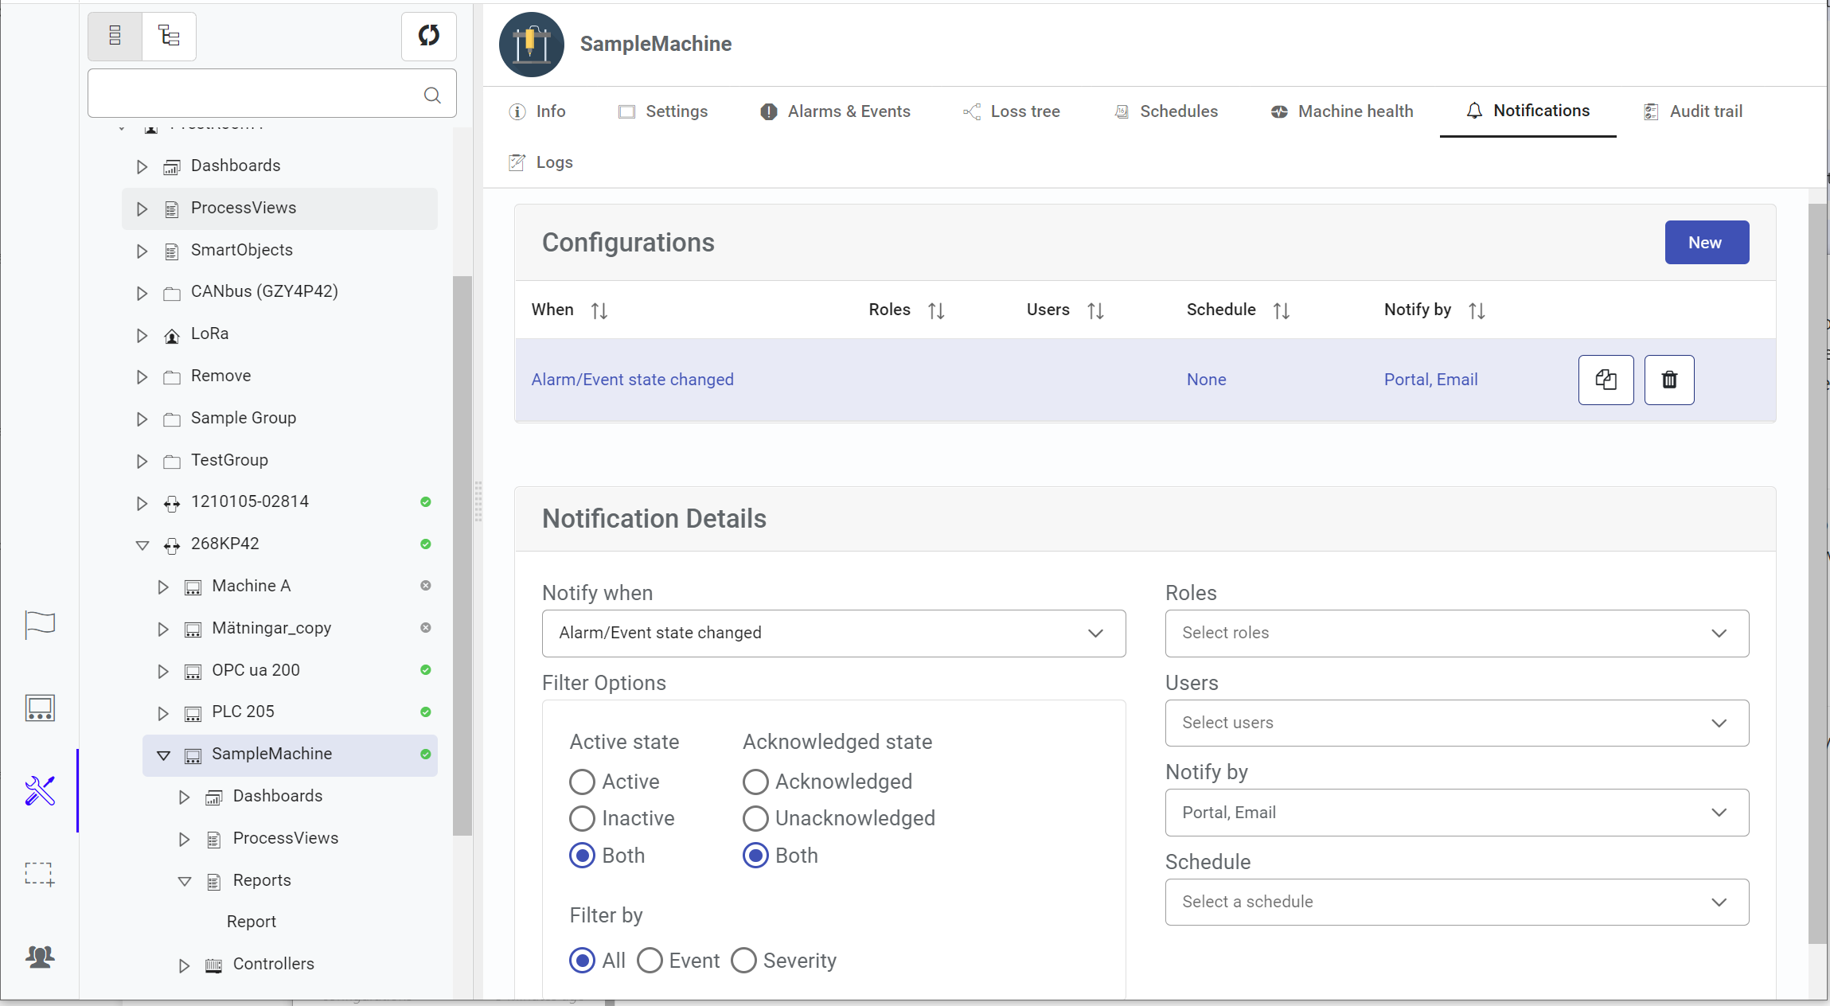The height and width of the screenshot is (1006, 1830).
Task: Collapse the SampleMachine tree node
Action: [x=163, y=755]
